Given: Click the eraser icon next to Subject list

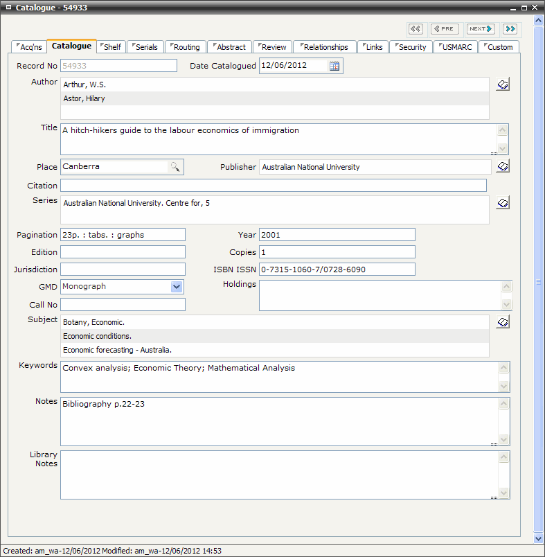Looking at the screenshot, I should pos(503,322).
